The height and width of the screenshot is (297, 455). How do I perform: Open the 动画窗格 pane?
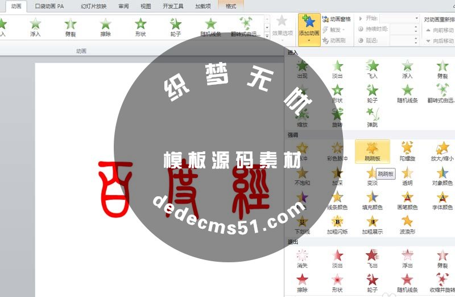[x=337, y=19]
